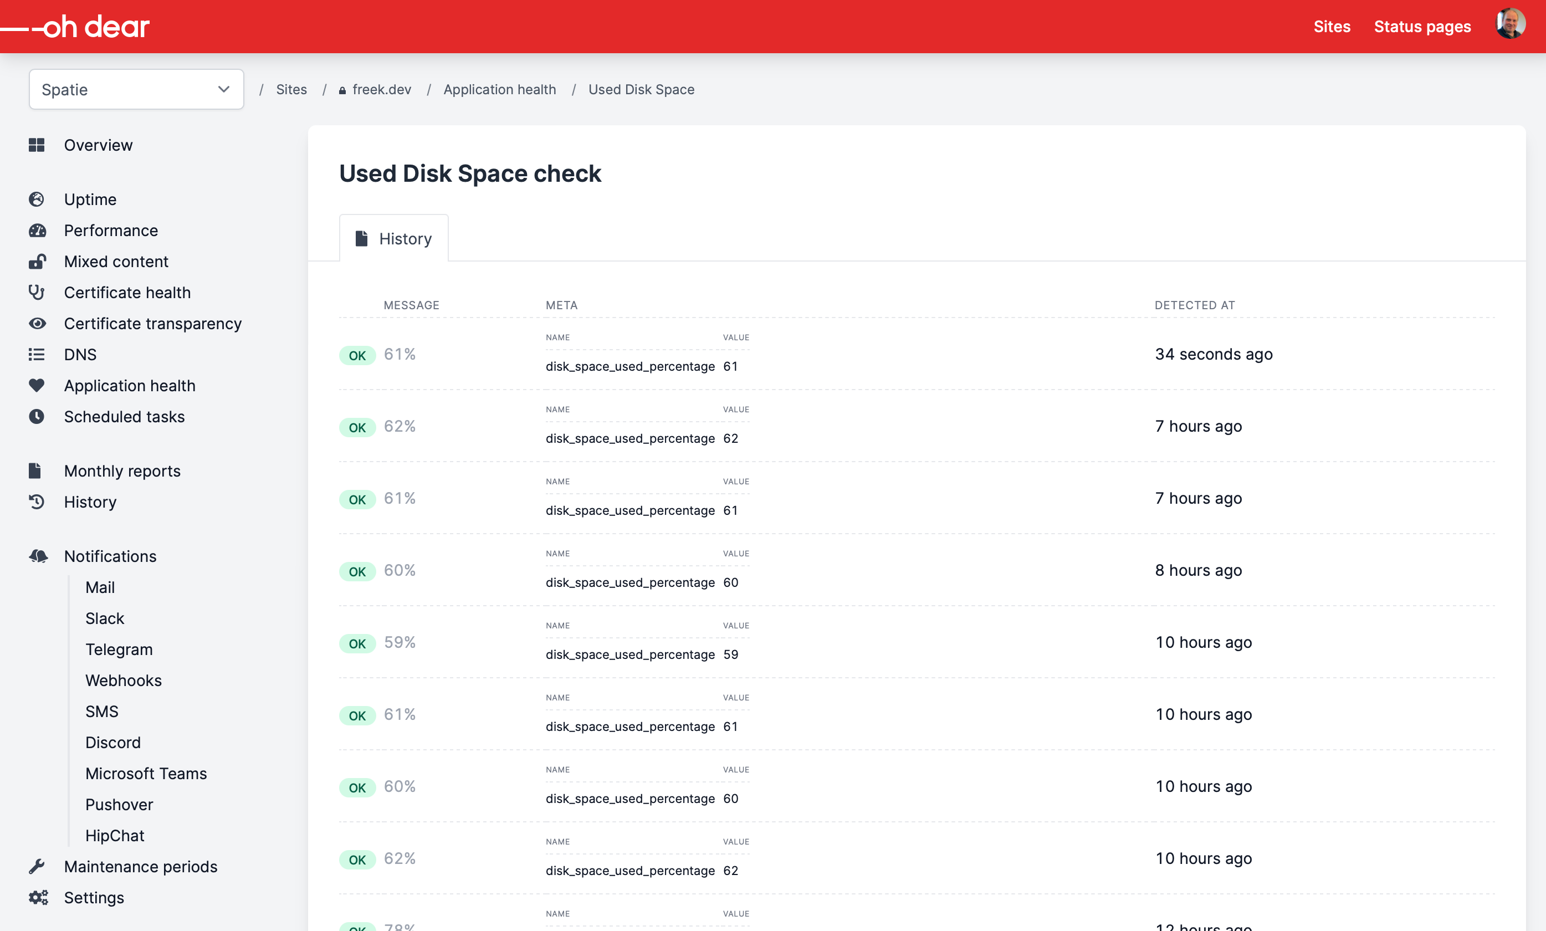Click the Overview grid icon
The image size is (1546, 931).
(37, 145)
